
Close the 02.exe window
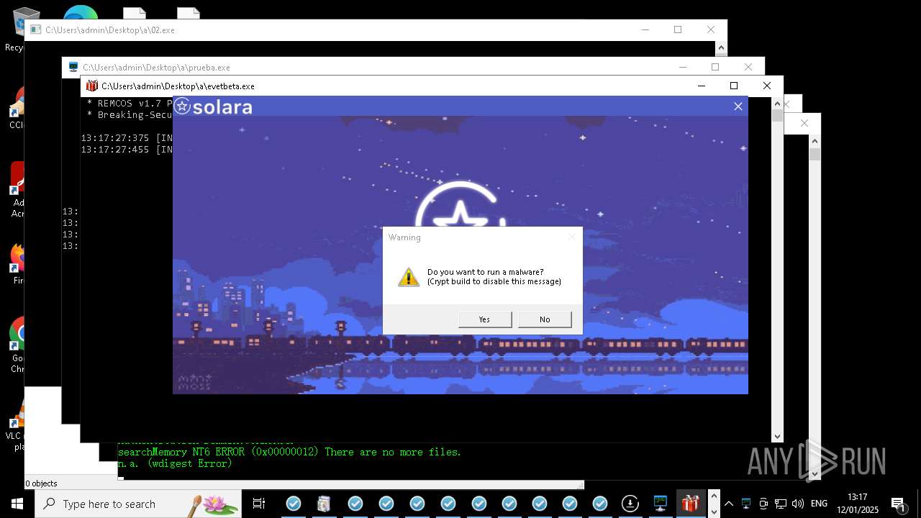point(711,29)
